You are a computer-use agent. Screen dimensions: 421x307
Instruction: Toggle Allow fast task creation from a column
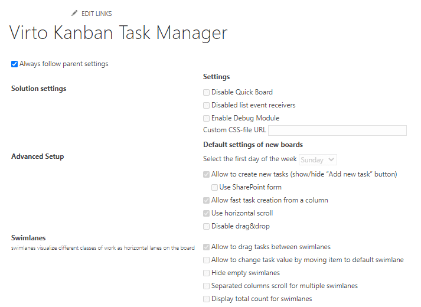click(206, 201)
